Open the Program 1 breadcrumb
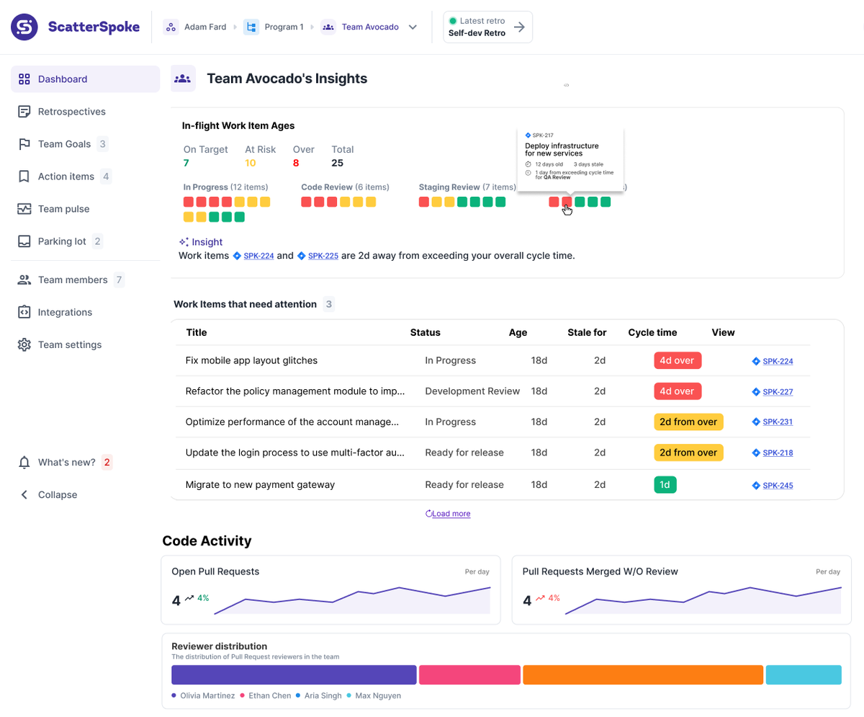Screen dimensions: 864x717 284,26
